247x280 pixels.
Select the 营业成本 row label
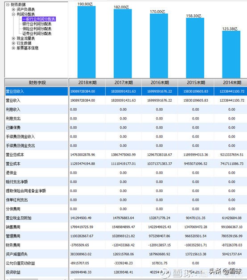[13, 164]
